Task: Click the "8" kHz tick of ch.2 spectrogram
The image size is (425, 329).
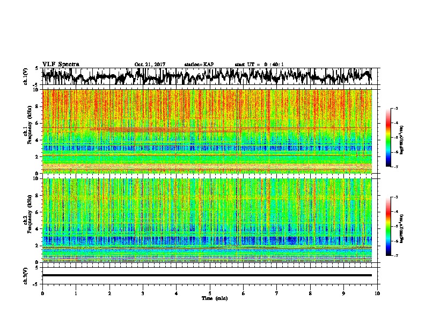Action: click(38, 196)
